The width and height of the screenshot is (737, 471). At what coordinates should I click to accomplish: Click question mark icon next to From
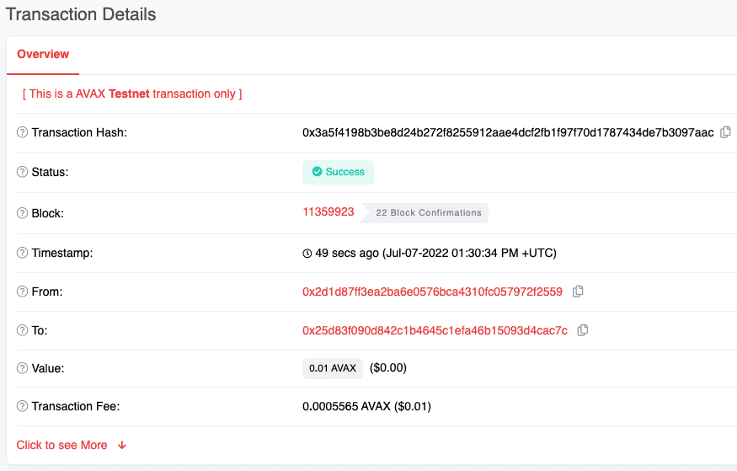(23, 292)
